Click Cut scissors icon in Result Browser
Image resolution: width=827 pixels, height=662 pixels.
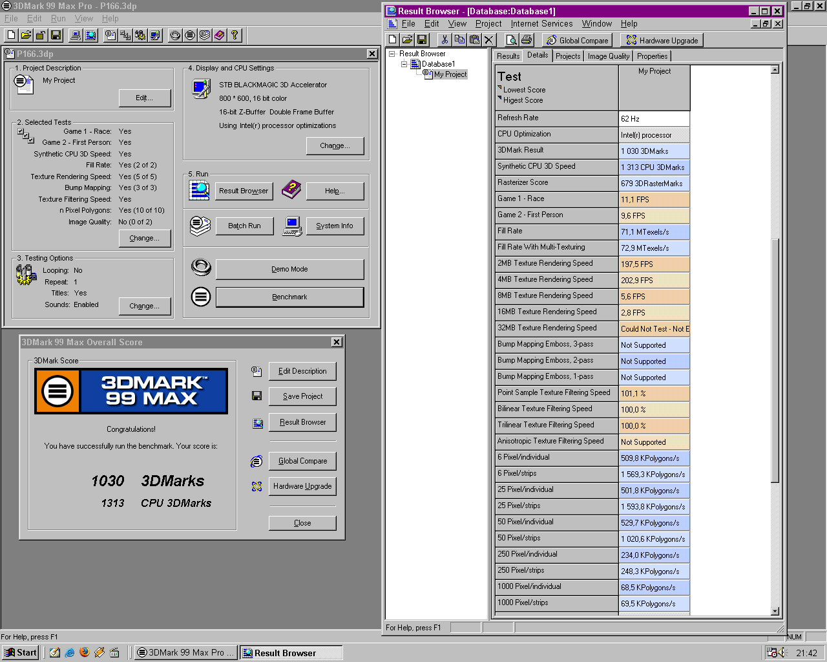point(445,40)
